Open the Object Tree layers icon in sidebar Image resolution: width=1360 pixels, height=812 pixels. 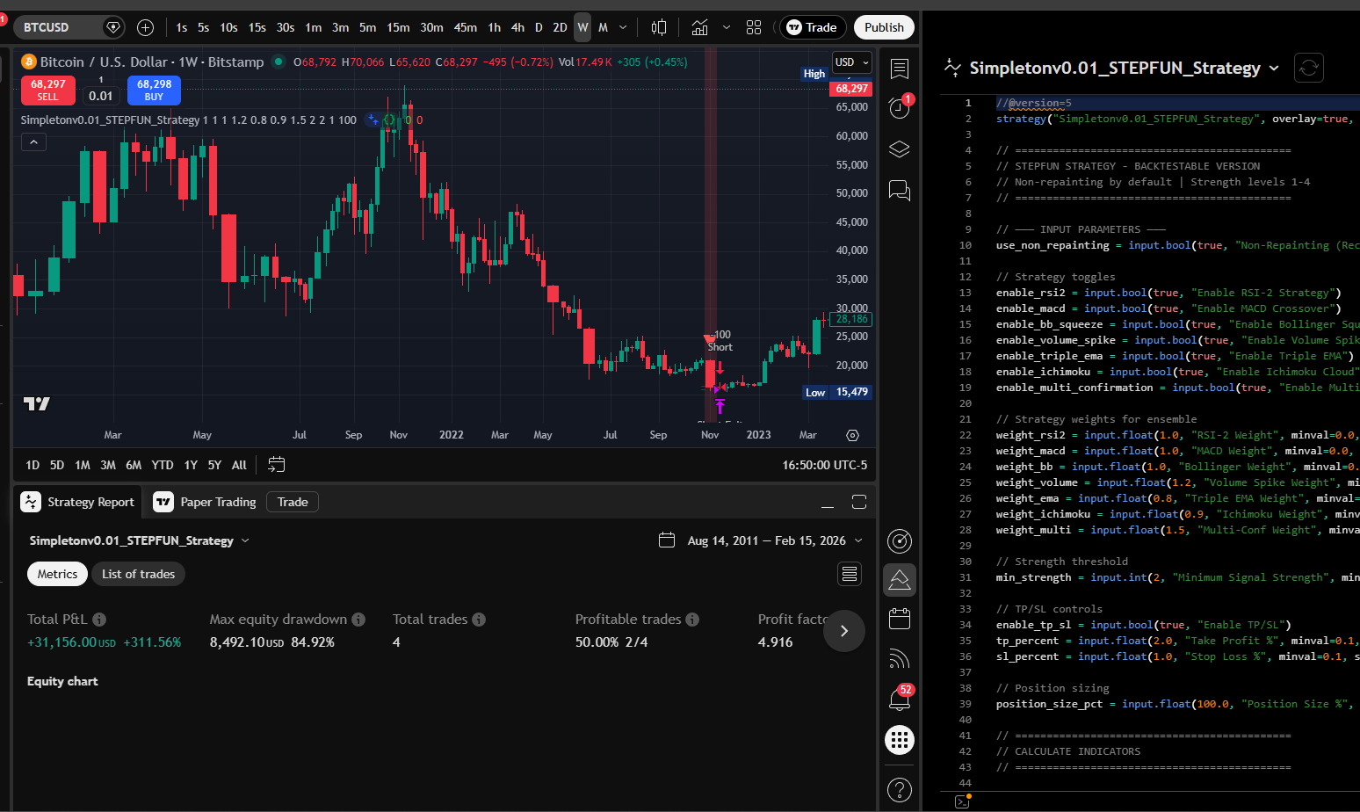click(899, 149)
